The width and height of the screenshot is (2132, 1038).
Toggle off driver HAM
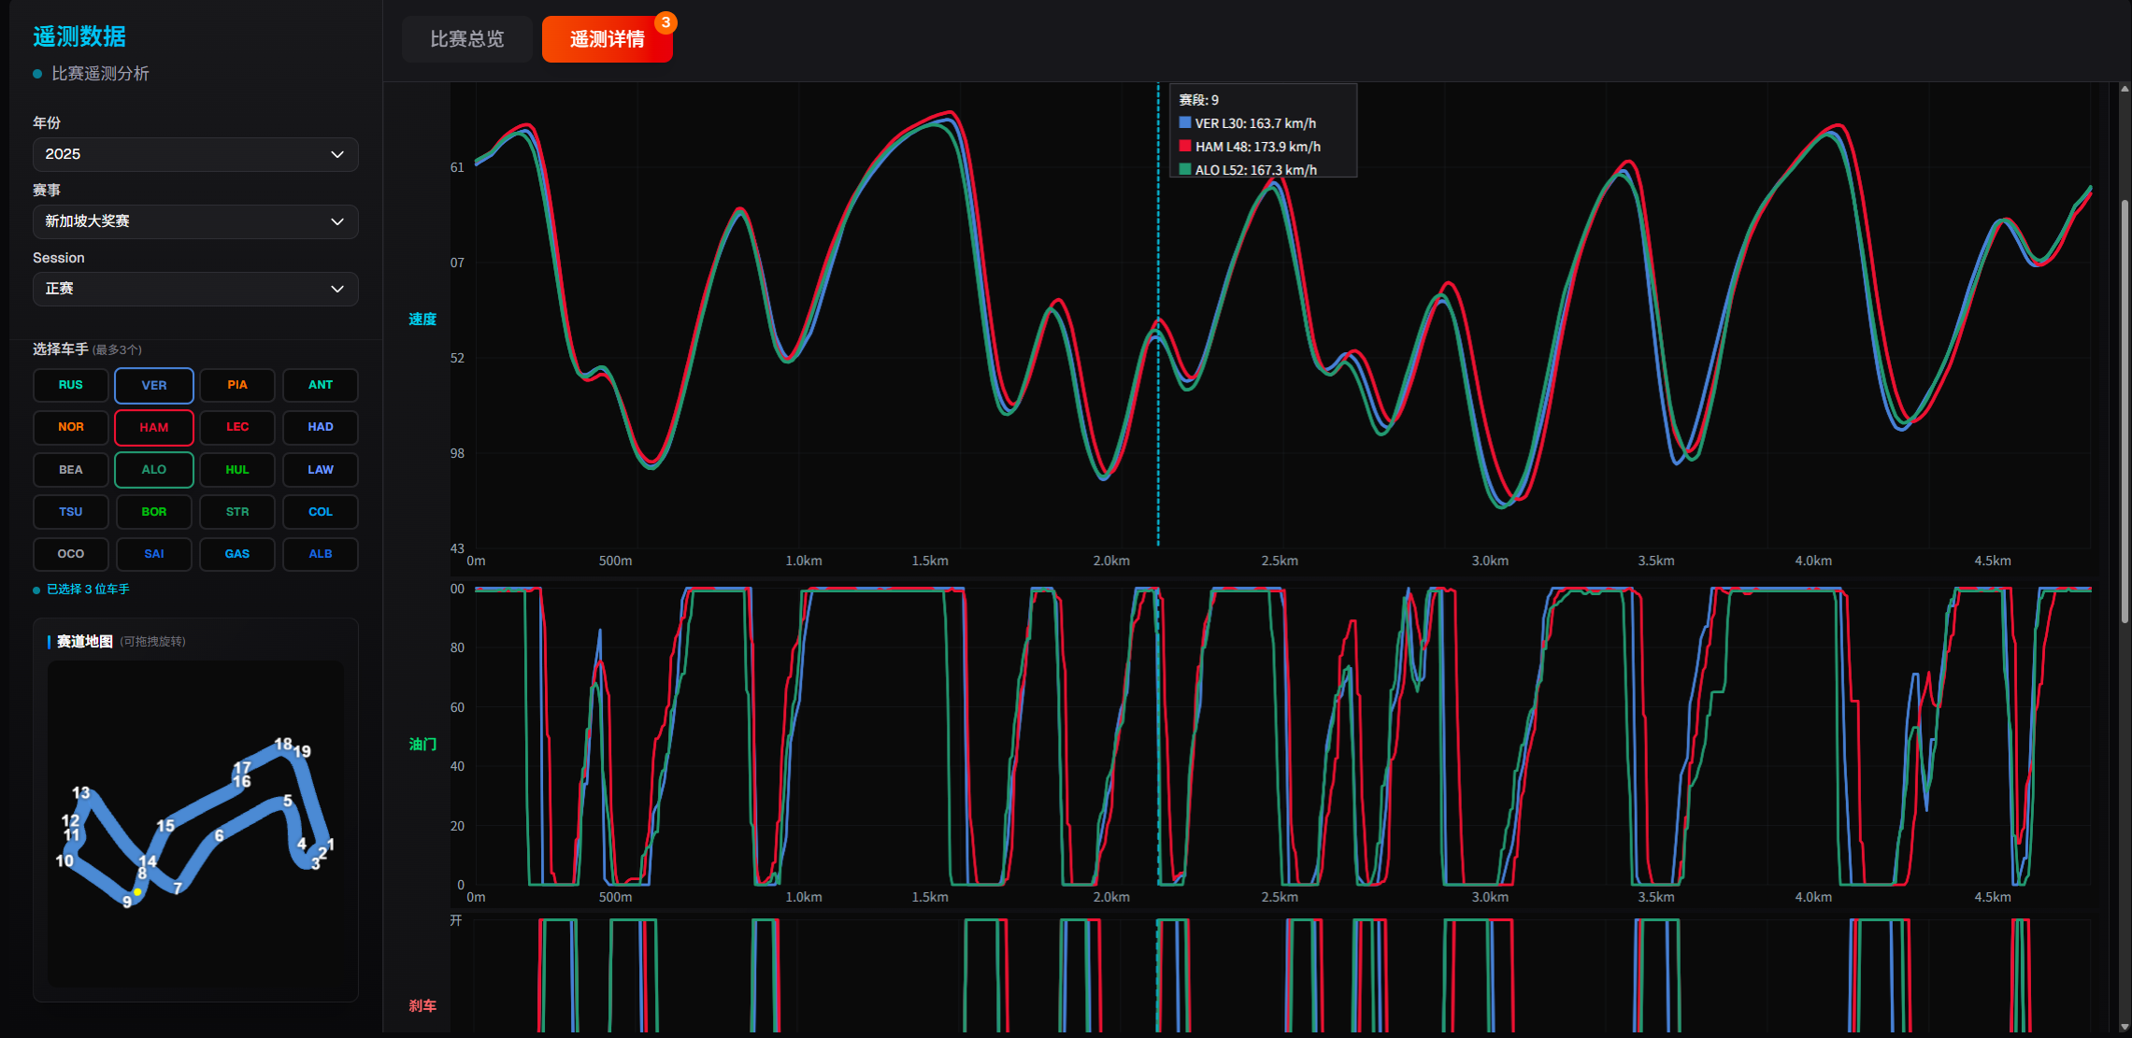(153, 427)
